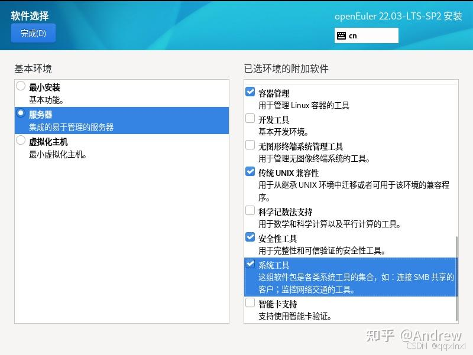Click the 容器管理 item title

pyautogui.click(x=274, y=93)
